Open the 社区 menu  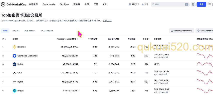coord(87,4)
